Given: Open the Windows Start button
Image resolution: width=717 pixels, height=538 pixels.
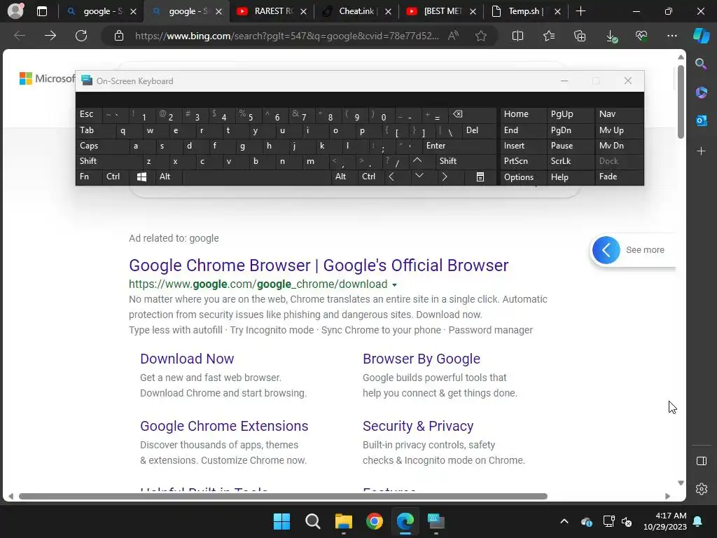Looking at the screenshot, I should click(281, 521).
